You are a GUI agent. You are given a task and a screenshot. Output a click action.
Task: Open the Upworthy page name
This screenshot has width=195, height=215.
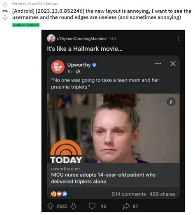tap(79, 65)
